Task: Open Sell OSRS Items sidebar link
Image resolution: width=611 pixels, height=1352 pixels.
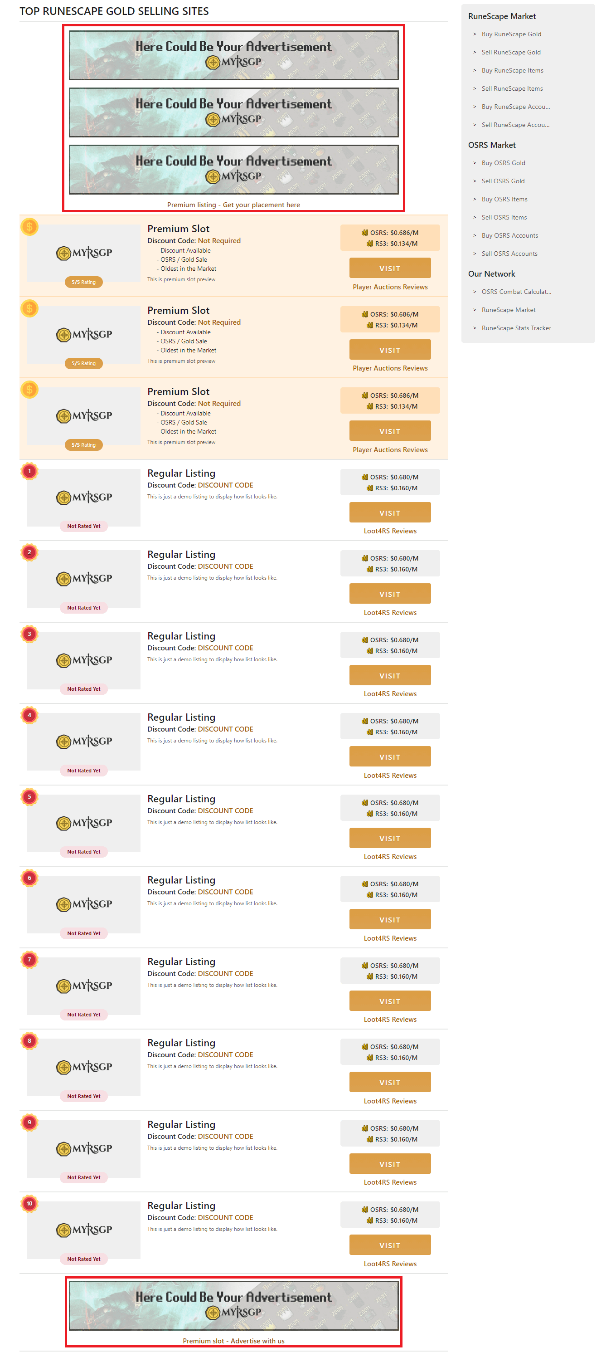Action: (x=504, y=217)
